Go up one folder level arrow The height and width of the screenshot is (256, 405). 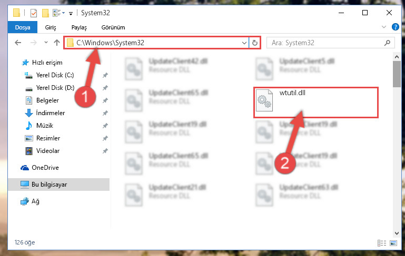(x=57, y=43)
